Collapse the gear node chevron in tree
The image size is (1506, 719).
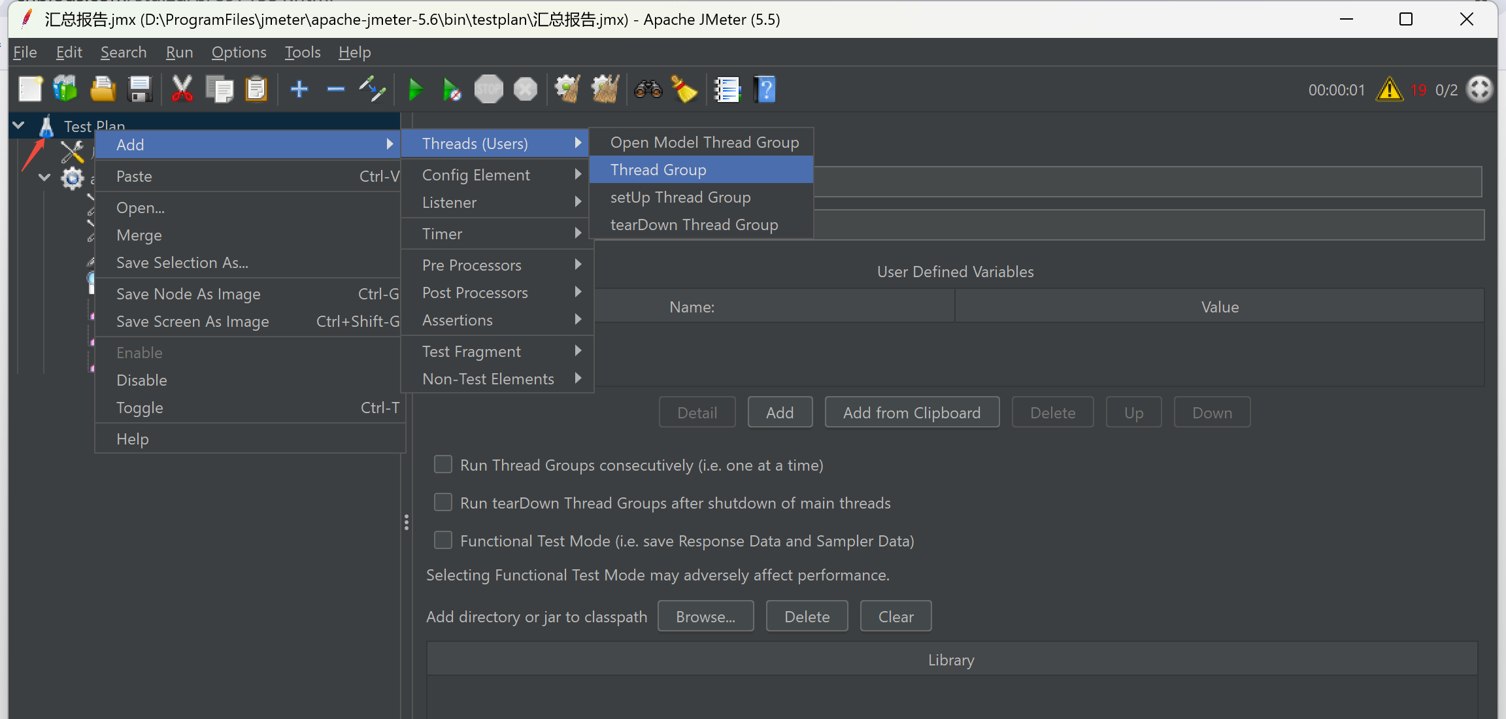point(44,176)
